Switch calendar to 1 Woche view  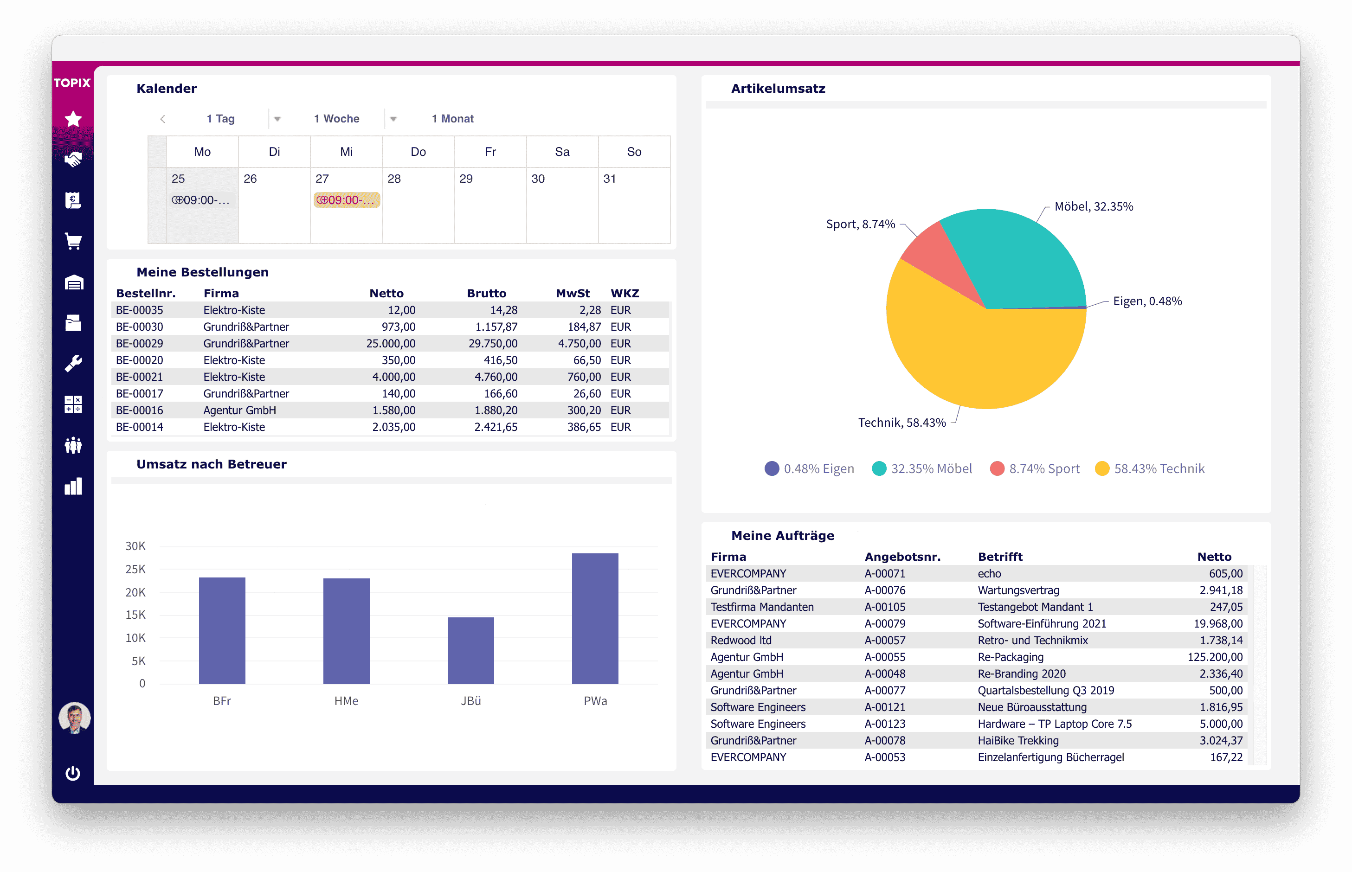coord(336,119)
